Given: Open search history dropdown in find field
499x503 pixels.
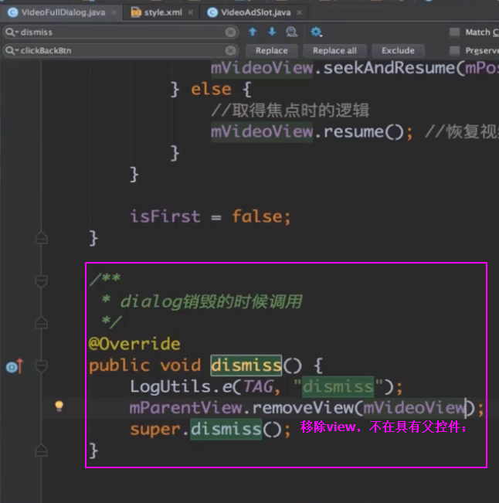Looking at the screenshot, I should coord(11,32).
